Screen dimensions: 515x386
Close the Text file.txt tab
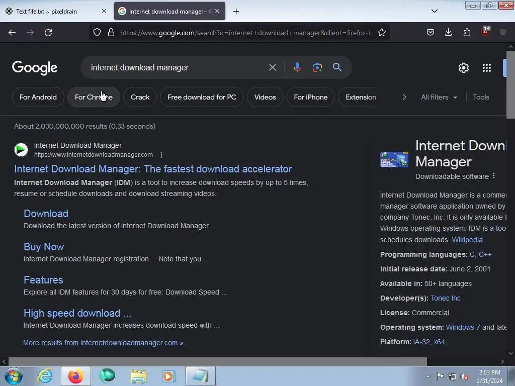click(104, 12)
